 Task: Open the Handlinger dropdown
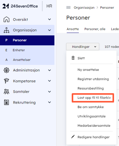point(83,47)
